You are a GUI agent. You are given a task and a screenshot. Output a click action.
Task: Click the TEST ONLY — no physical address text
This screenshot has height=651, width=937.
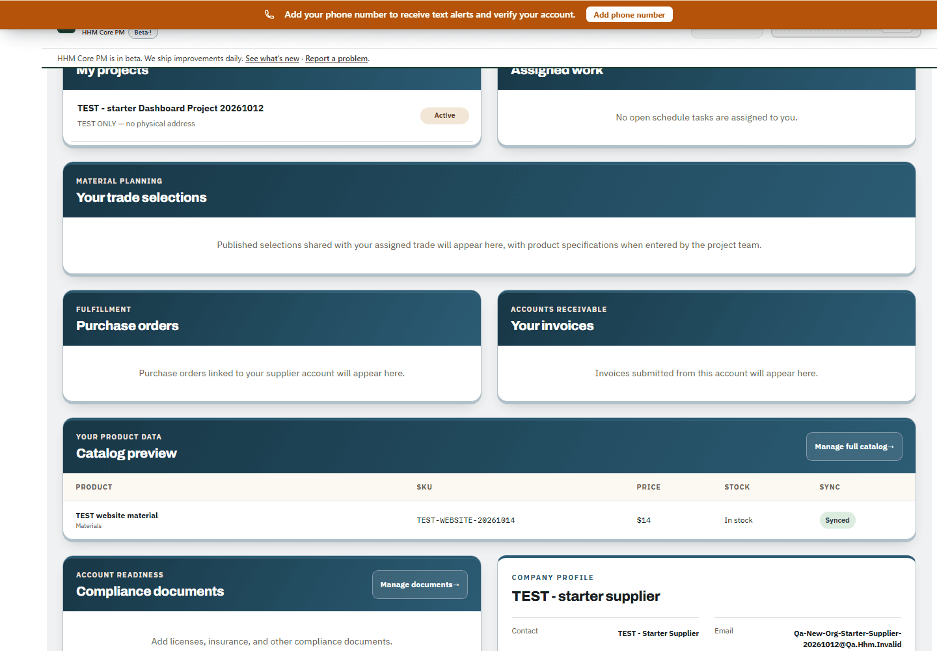click(x=136, y=124)
